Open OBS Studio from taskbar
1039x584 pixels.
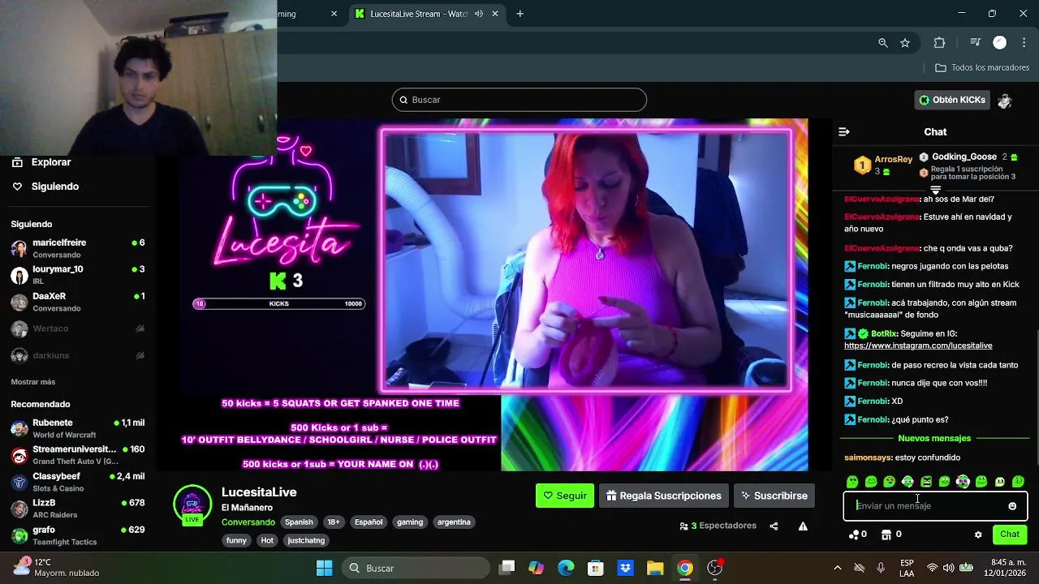coord(715,568)
